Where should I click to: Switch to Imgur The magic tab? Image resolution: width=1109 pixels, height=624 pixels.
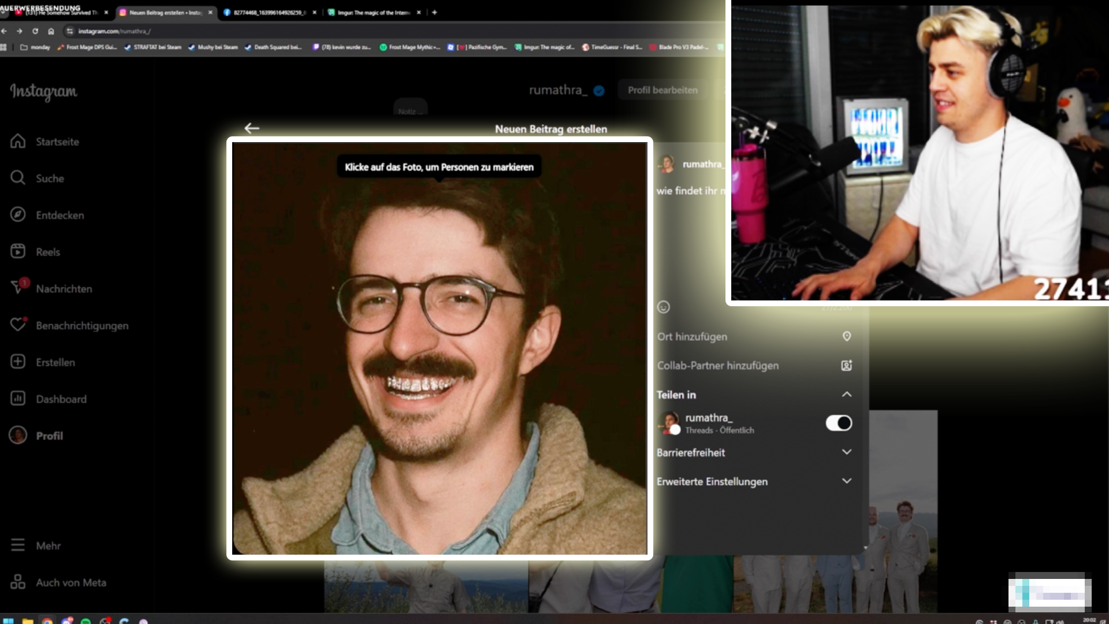pyautogui.click(x=373, y=12)
